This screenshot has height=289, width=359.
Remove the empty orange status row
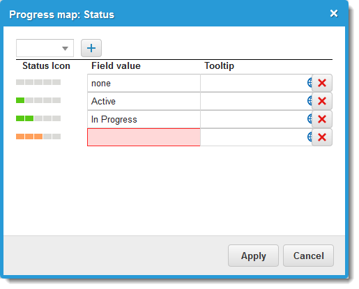coord(322,137)
